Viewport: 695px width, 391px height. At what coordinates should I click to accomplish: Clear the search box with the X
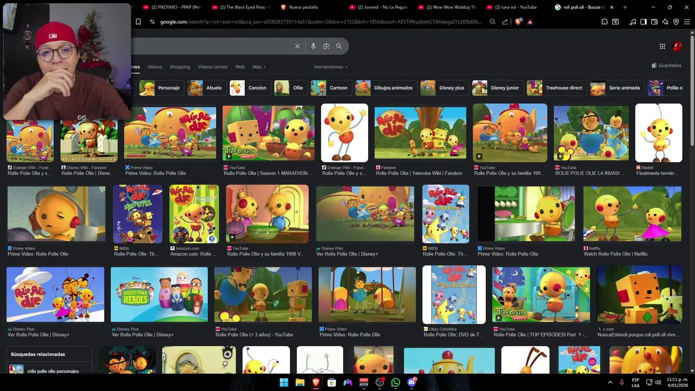click(x=297, y=46)
